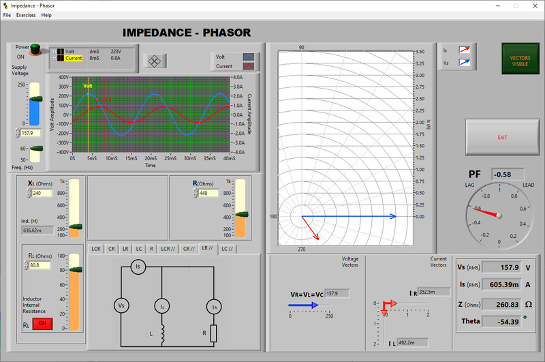Click the Vs source symbol in circuit

(x=121, y=305)
